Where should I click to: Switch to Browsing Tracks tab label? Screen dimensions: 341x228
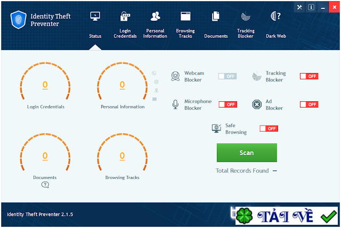[x=185, y=34]
